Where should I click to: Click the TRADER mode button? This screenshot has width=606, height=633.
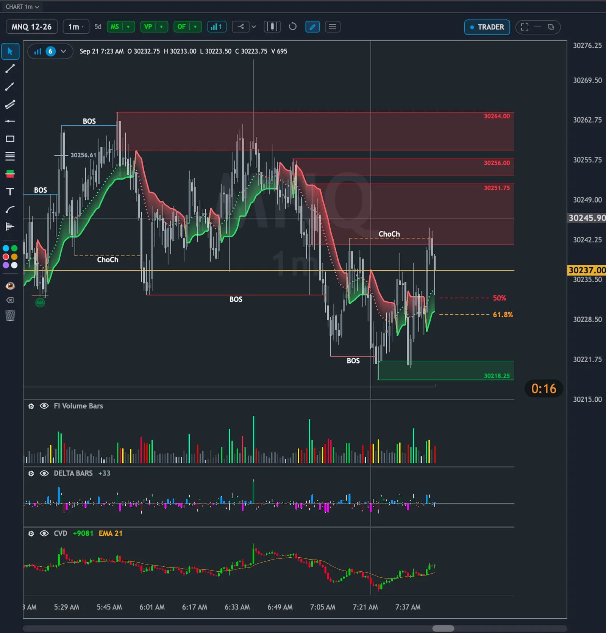pyautogui.click(x=487, y=27)
